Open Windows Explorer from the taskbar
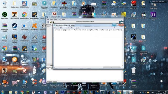The height and width of the screenshot is (94, 168). pyautogui.click(x=10, y=92)
